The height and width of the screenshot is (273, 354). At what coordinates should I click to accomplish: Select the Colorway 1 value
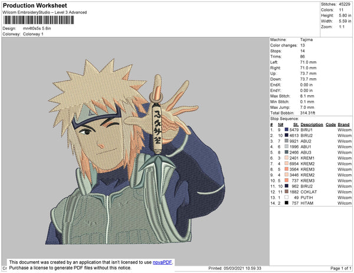click(33, 34)
